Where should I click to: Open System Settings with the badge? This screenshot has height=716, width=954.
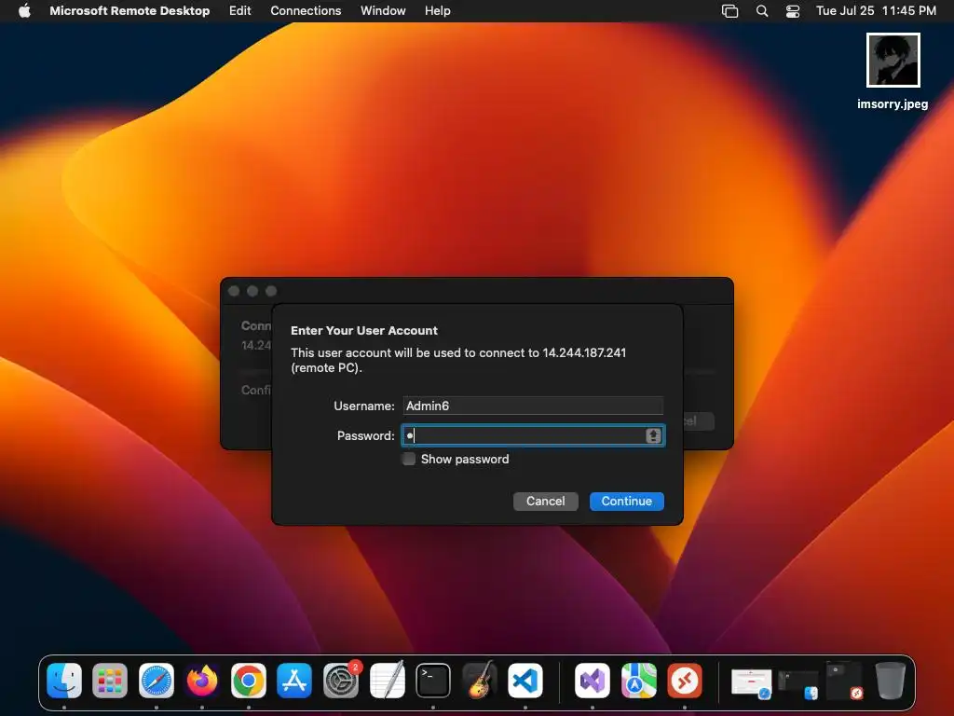tap(341, 680)
